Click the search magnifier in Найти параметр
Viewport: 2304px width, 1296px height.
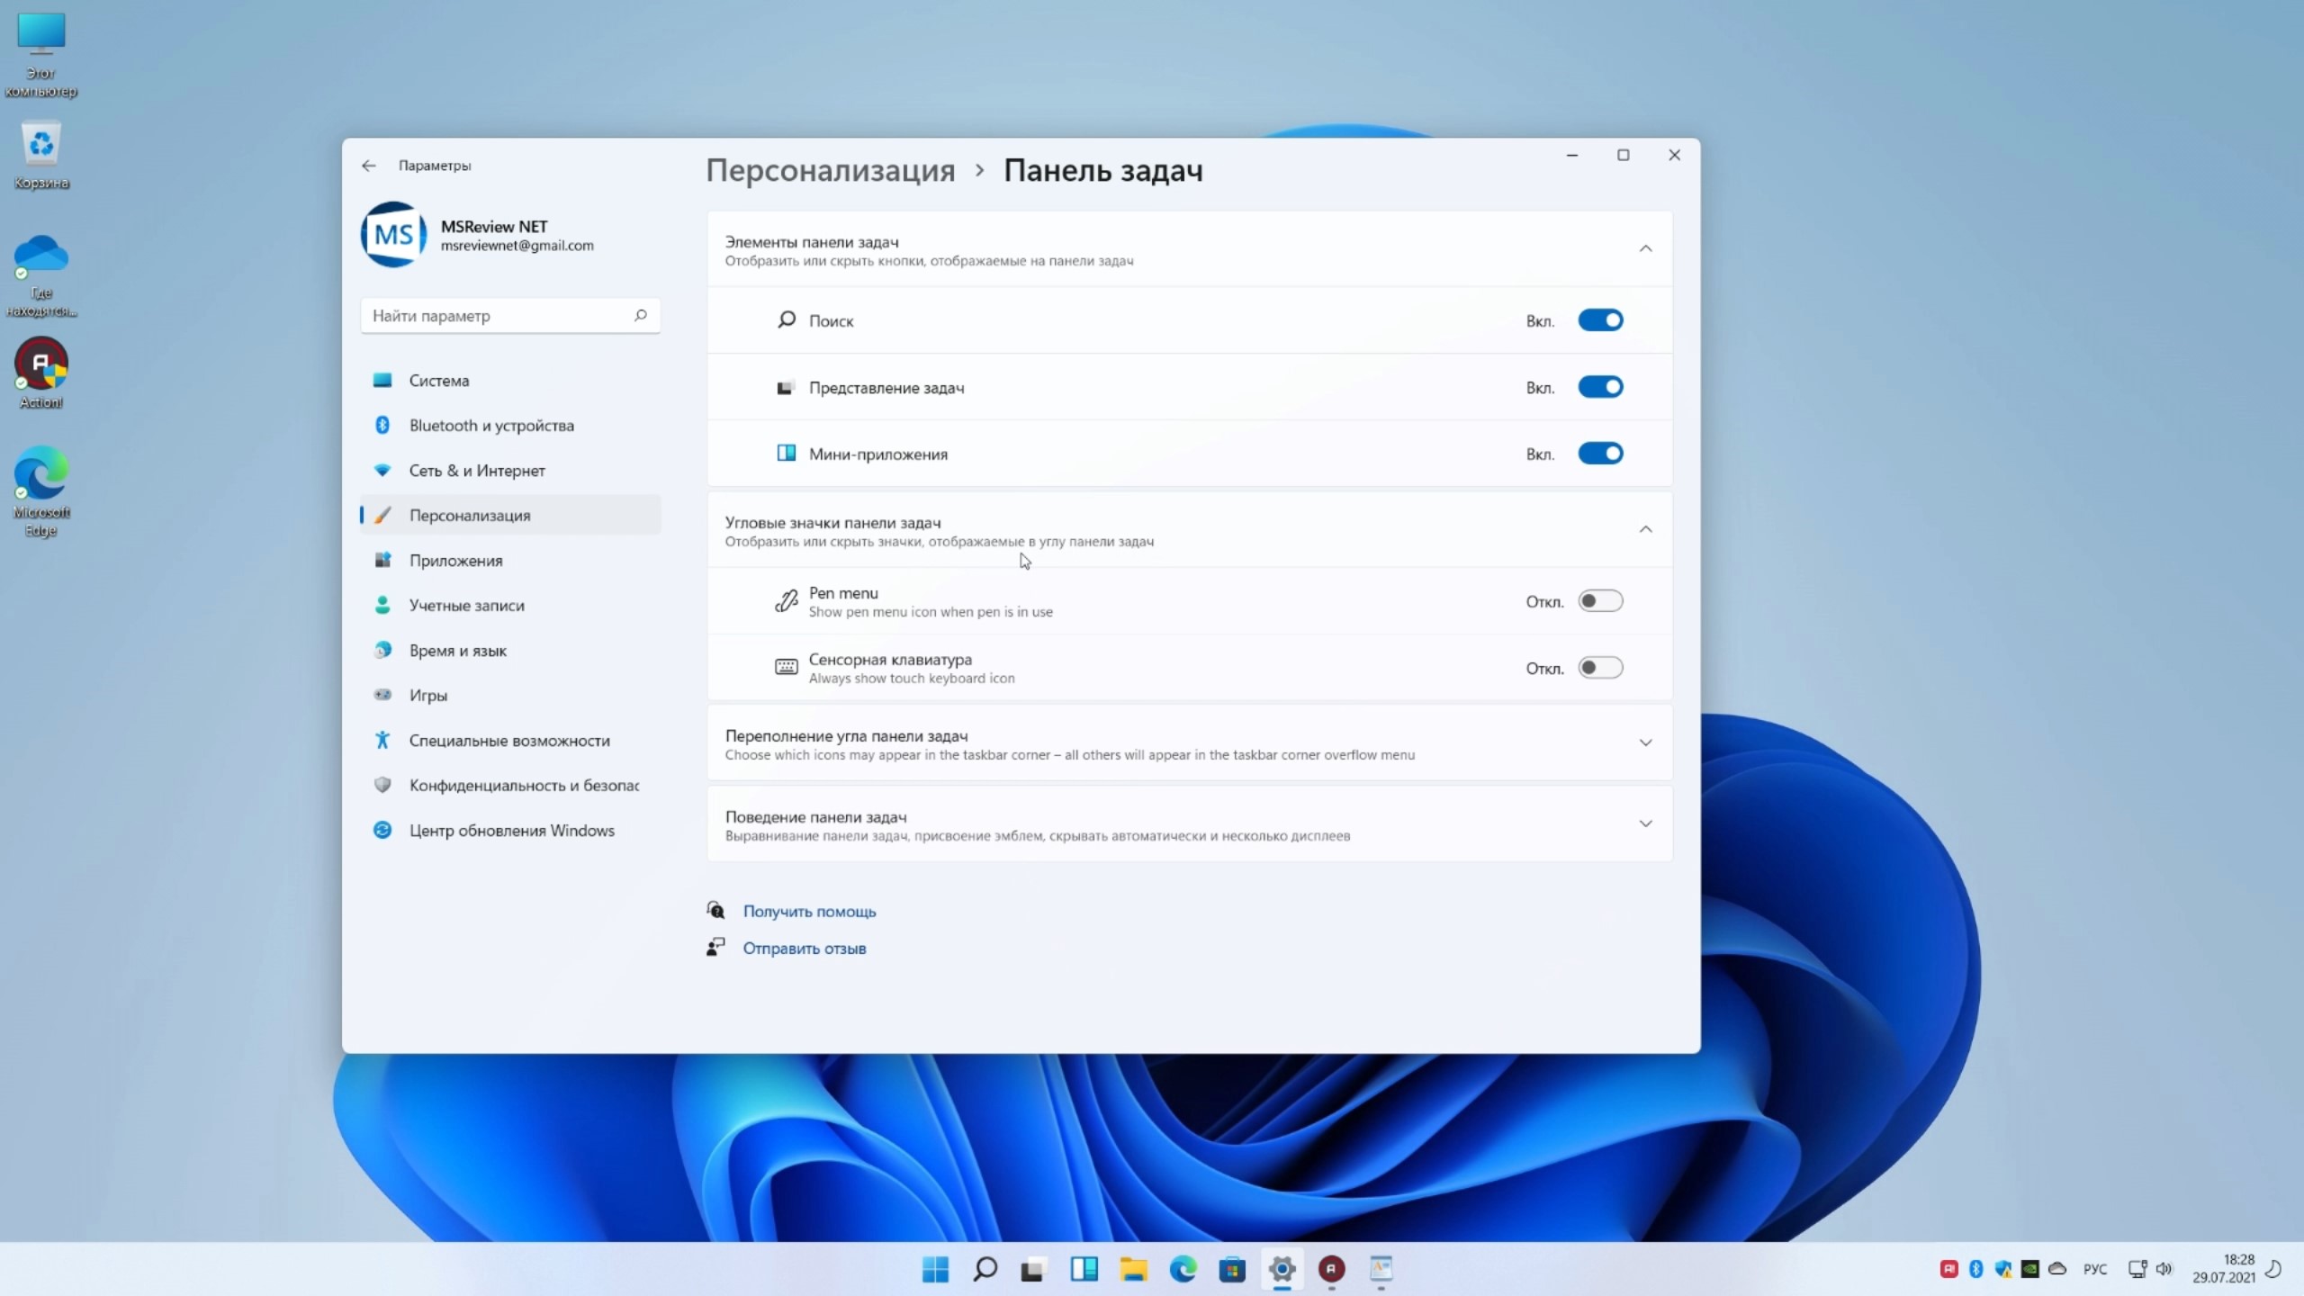click(640, 315)
